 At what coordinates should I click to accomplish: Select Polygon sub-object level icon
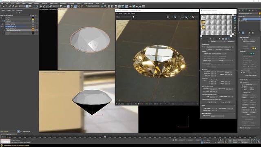coord(251,53)
